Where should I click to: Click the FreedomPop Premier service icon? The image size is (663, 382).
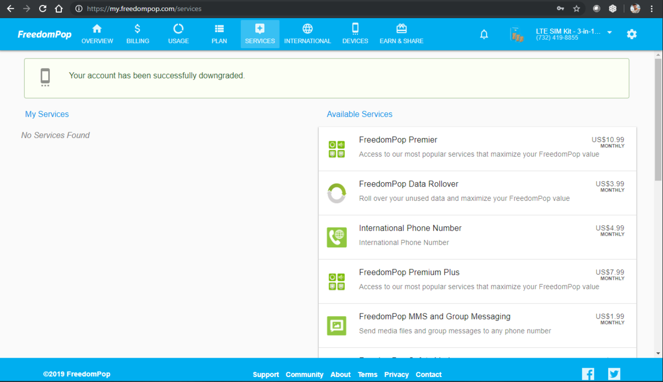pos(337,149)
